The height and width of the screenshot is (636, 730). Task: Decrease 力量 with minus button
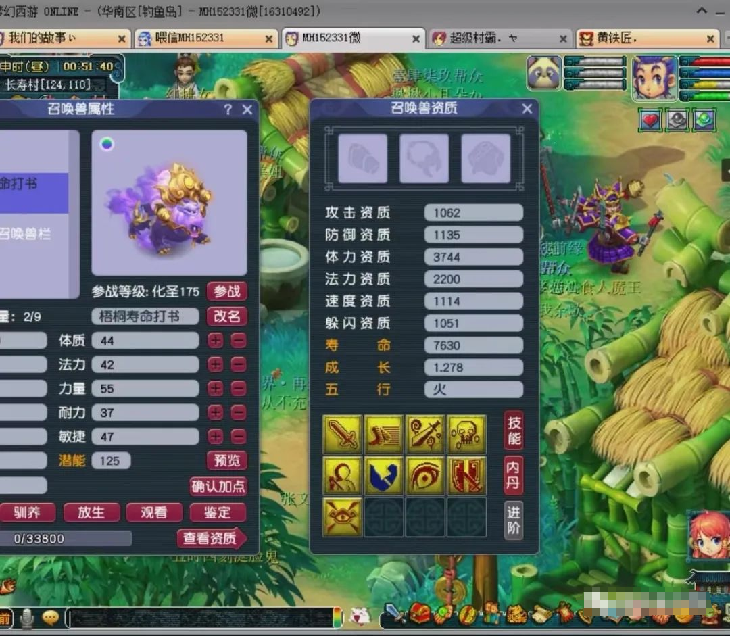[239, 389]
